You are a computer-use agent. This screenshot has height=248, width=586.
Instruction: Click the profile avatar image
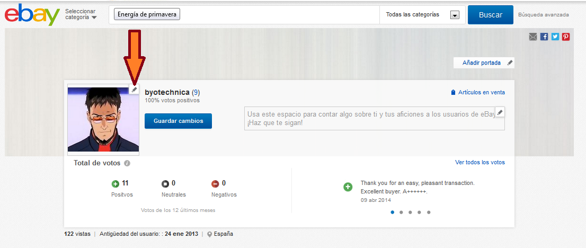click(x=103, y=119)
